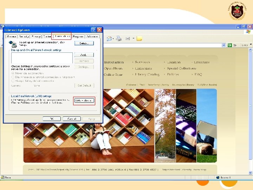
Task: Open the FAQ link
Action: 198,74
